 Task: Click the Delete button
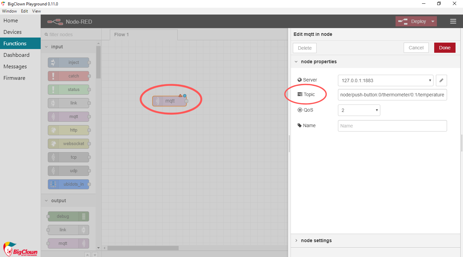point(305,48)
